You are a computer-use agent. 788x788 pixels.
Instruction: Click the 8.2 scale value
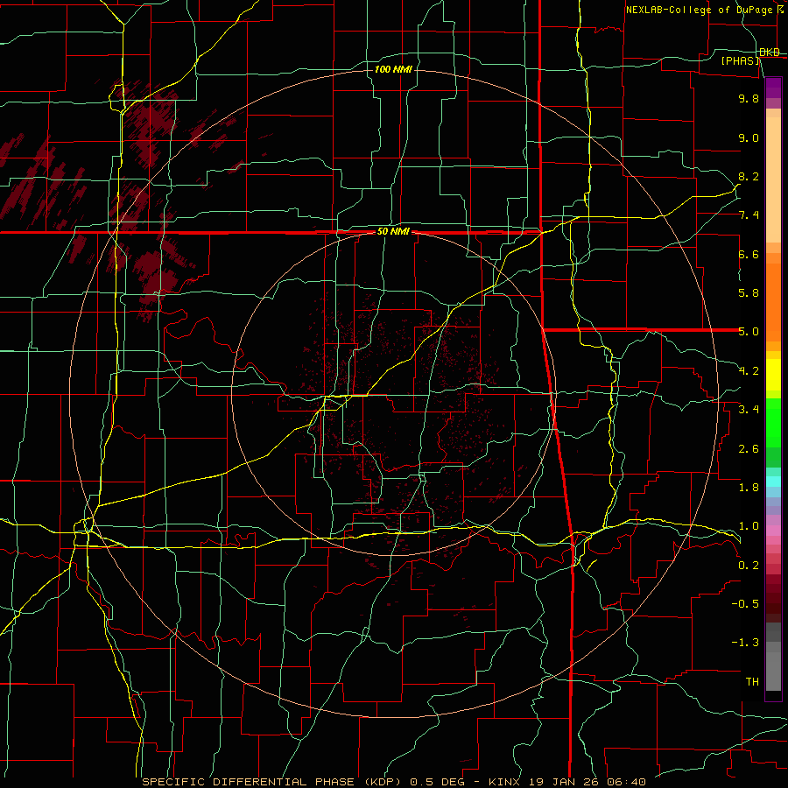[x=749, y=176]
